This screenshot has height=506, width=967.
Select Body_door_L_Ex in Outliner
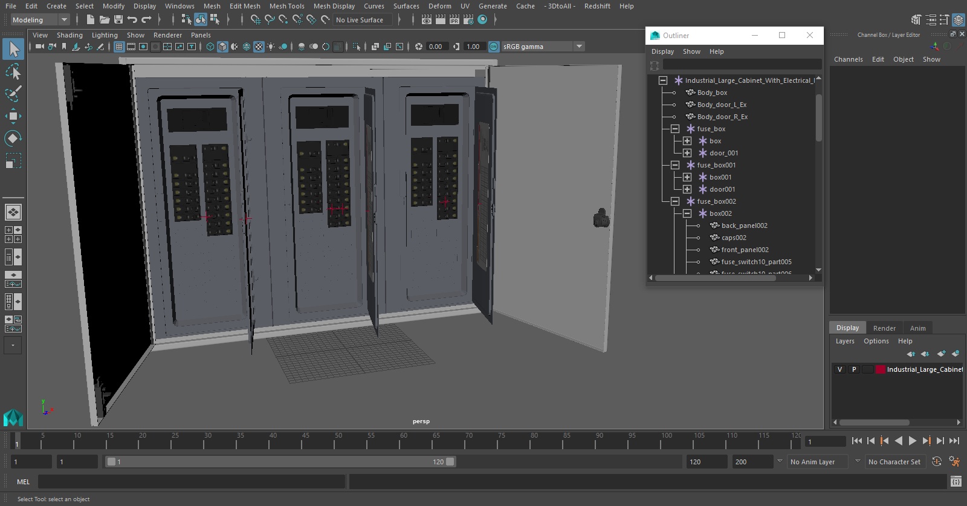(722, 105)
